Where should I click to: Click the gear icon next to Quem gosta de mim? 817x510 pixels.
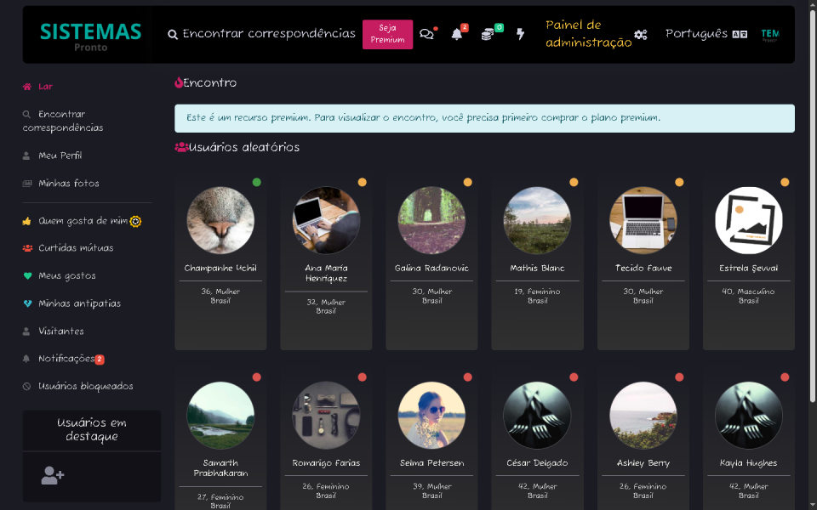[136, 220]
